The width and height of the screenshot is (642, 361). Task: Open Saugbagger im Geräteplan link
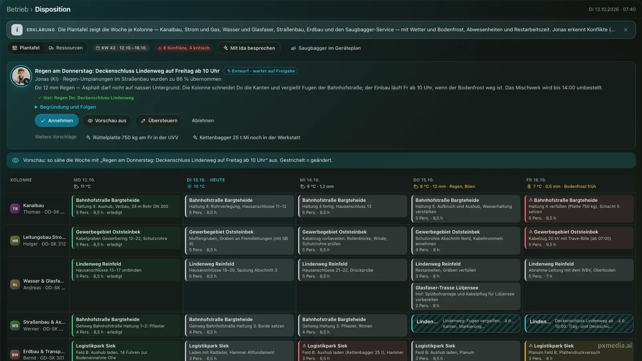tap(325, 48)
